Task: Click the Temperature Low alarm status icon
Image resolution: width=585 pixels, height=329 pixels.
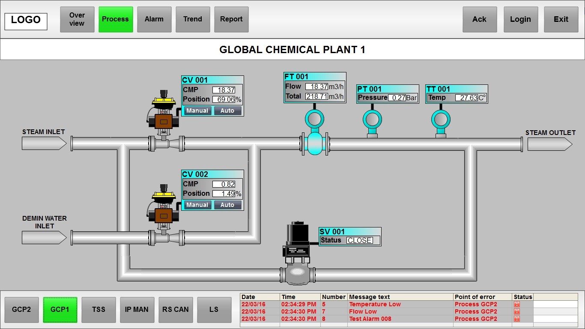Action: 517,305
